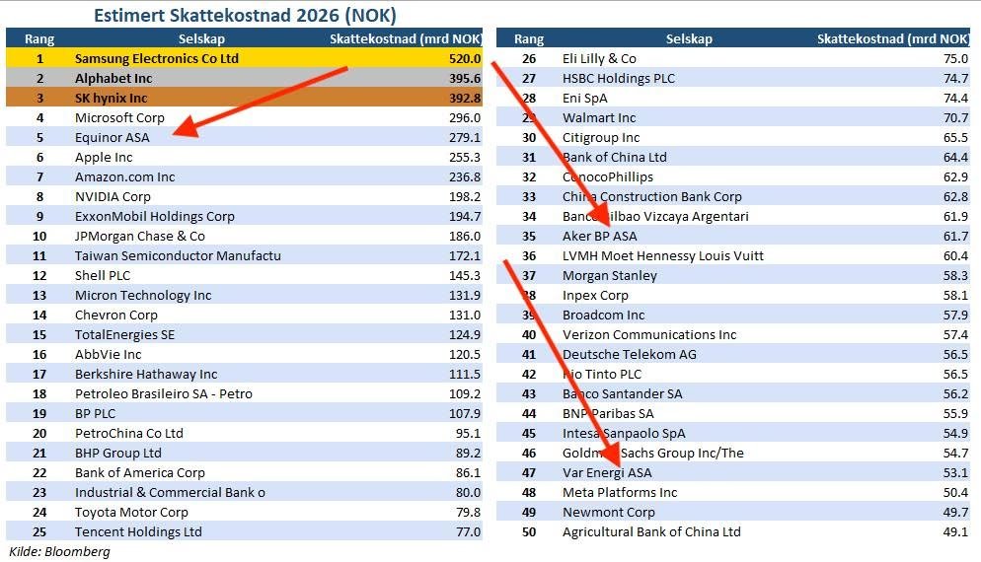Click 'LVMH Moet Hennessy Louis Vuitt' cell

[662, 255]
